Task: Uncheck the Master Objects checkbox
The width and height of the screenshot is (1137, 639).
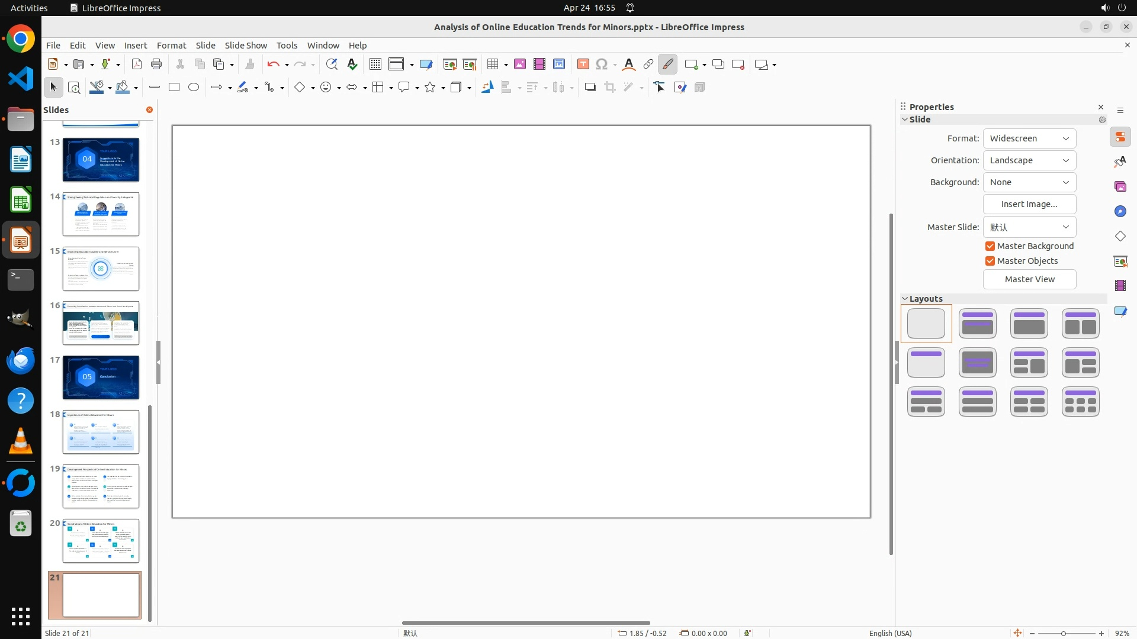Action: [x=990, y=261]
